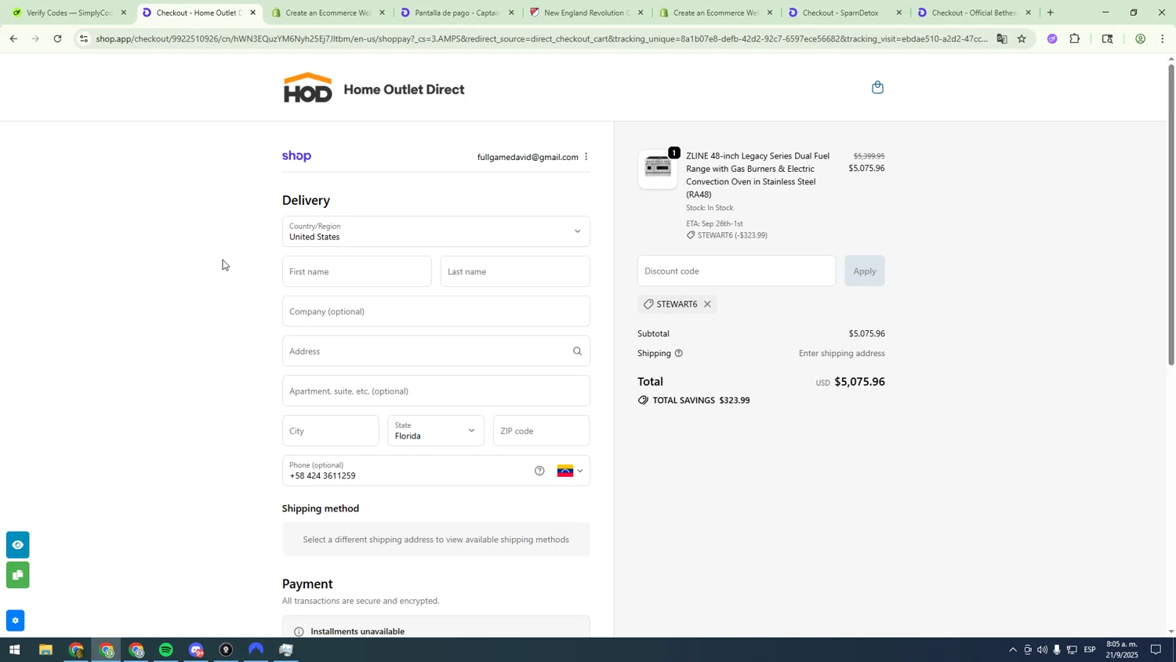Image resolution: width=1176 pixels, height=662 pixels.
Task: Show hidden system tray icons
Action: point(1012,650)
